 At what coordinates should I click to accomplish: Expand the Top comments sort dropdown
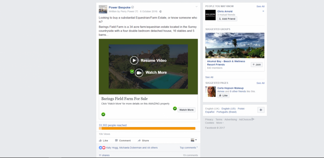189,148
